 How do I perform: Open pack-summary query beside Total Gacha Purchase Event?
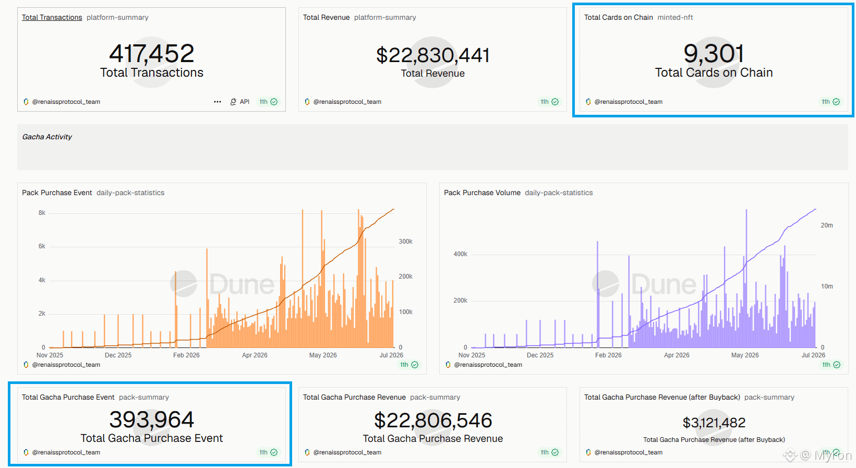point(144,397)
